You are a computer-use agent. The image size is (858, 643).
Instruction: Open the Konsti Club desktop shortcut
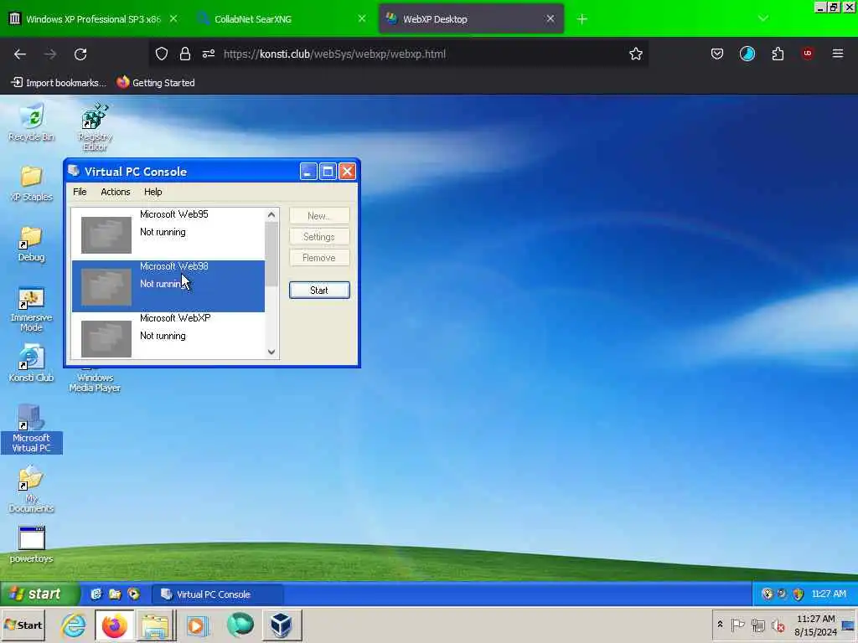[x=31, y=363]
